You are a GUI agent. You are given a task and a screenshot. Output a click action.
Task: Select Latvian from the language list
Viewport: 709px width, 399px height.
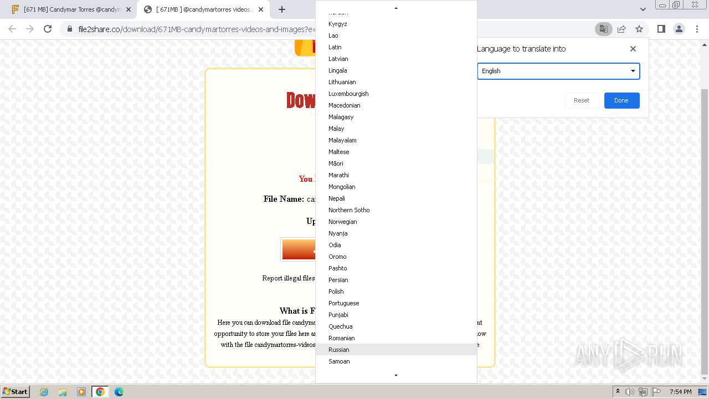396,59
